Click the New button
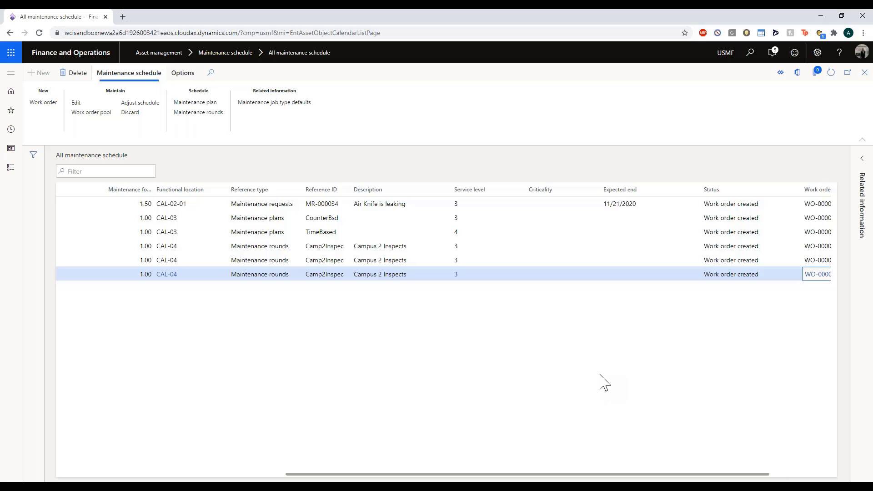Image resolution: width=873 pixels, height=491 pixels. pyautogui.click(x=39, y=73)
